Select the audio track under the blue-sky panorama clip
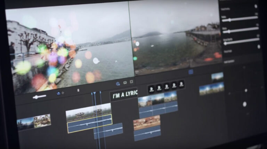This screenshot has height=149, width=267. pyautogui.click(x=159, y=110)
